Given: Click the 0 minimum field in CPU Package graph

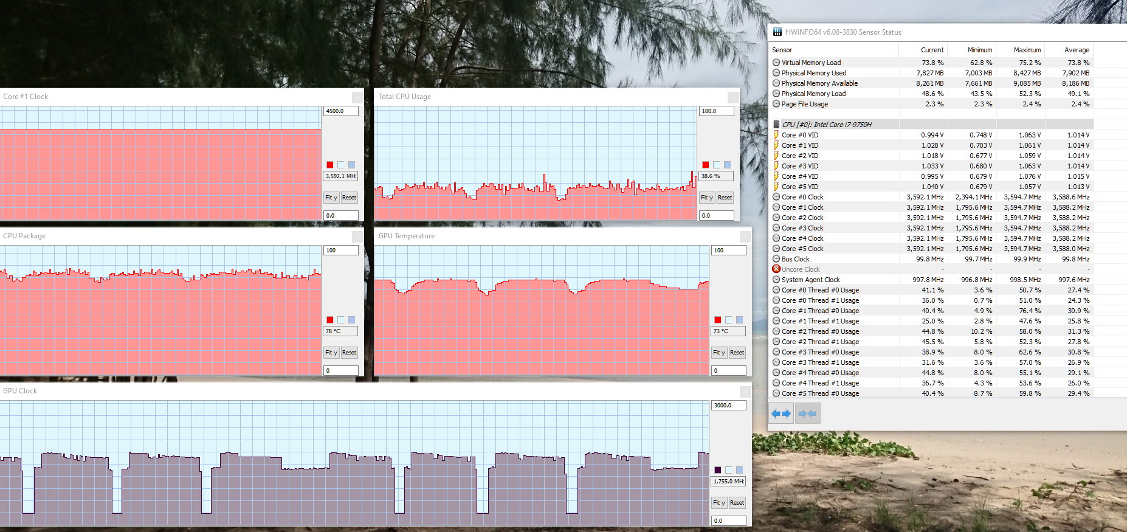Looking at the screenshot, I should [x=341, y=370].
